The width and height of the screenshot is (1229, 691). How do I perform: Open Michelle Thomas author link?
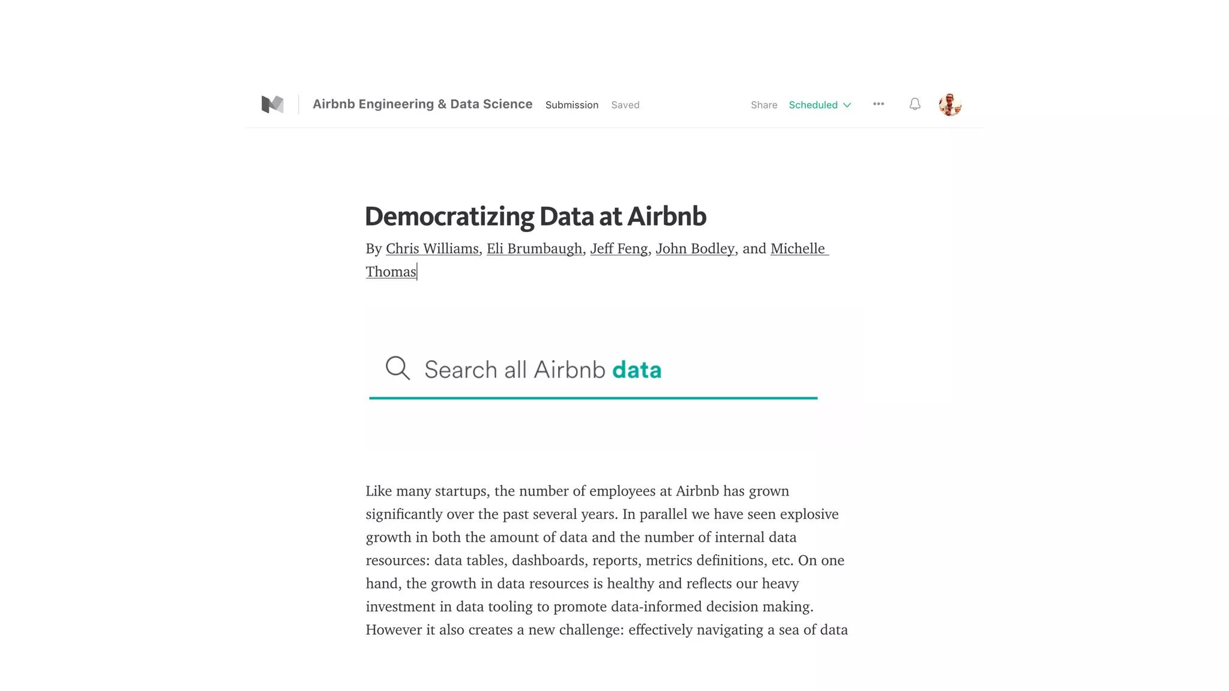click(x=798, y=248)
